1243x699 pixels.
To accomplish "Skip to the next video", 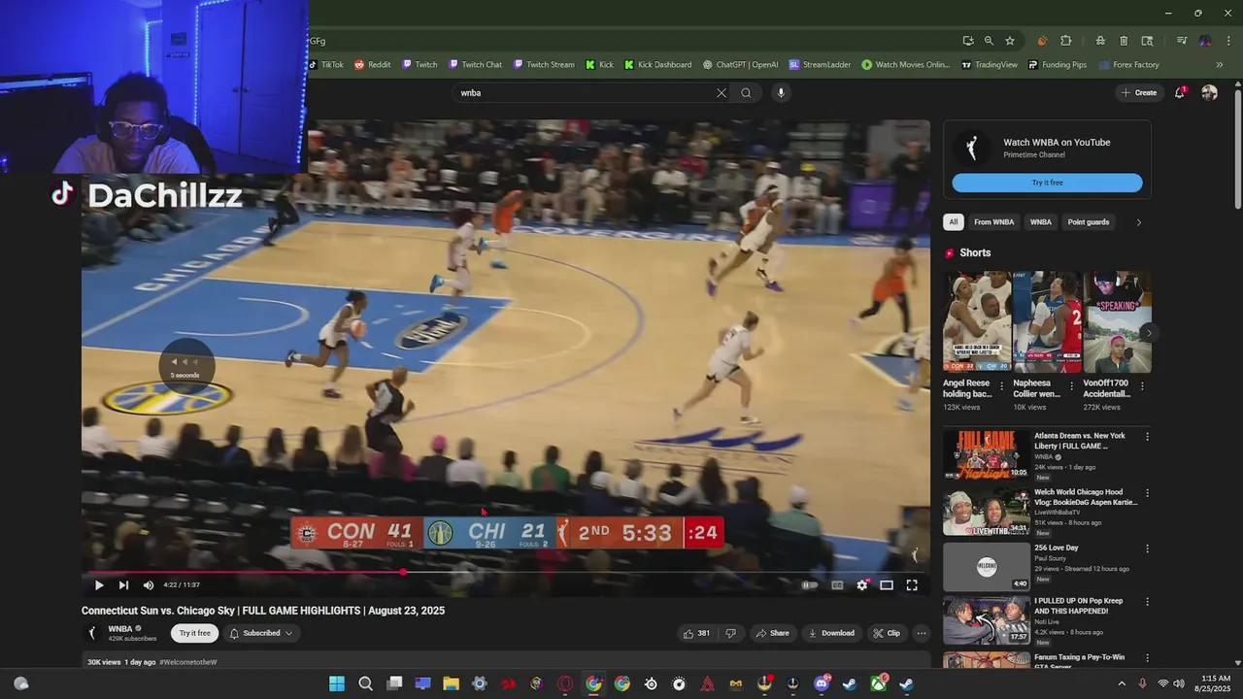I will pos(123,585).
